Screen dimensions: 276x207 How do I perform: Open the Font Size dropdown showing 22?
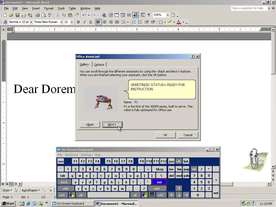pos(72,22)
